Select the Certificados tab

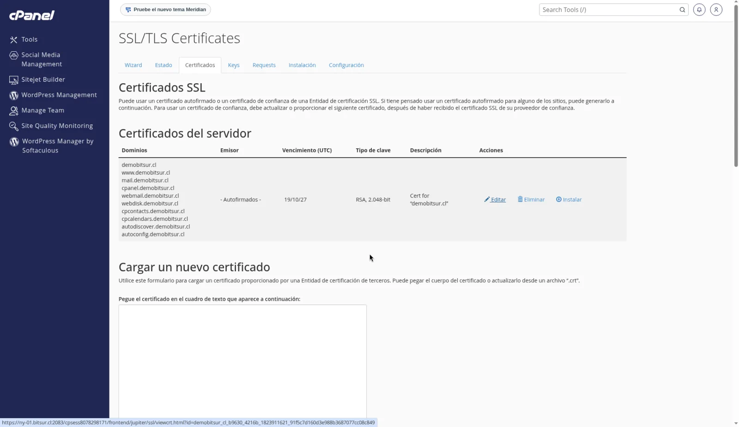click(x=200, y=65)
